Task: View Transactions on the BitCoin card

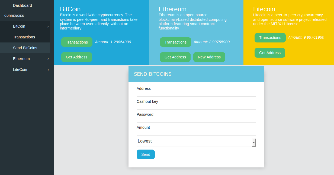Action: pyautogui.click(x=77, y=42)
